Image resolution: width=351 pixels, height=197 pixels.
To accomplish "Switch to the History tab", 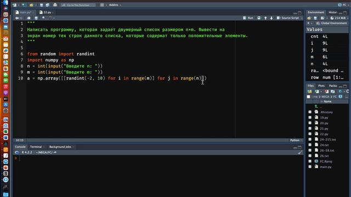I will coord(333,12).
